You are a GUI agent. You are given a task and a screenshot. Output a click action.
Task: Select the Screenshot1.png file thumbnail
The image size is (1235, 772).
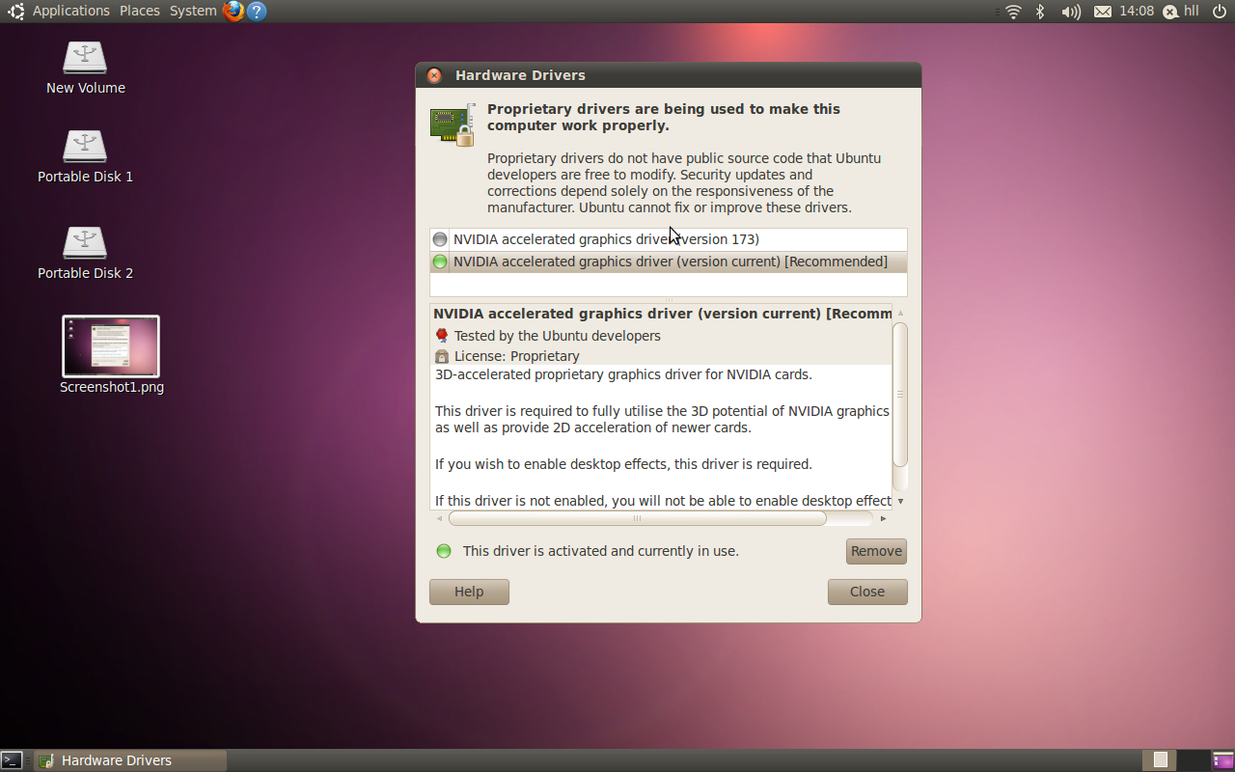111,346
